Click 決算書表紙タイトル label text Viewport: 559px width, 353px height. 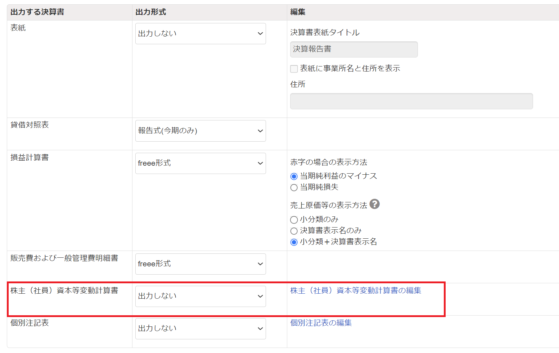click(x=325, y=32)
